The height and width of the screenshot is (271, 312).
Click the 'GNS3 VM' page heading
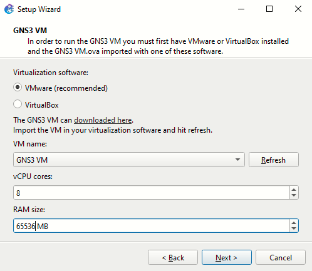[x=30, y=31]
